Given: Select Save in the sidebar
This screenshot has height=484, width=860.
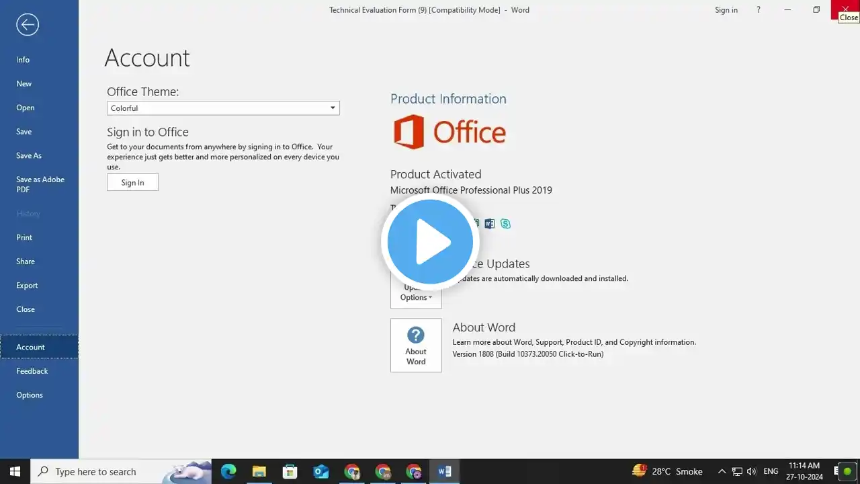Looking at the screenshot, I should 24,132.
